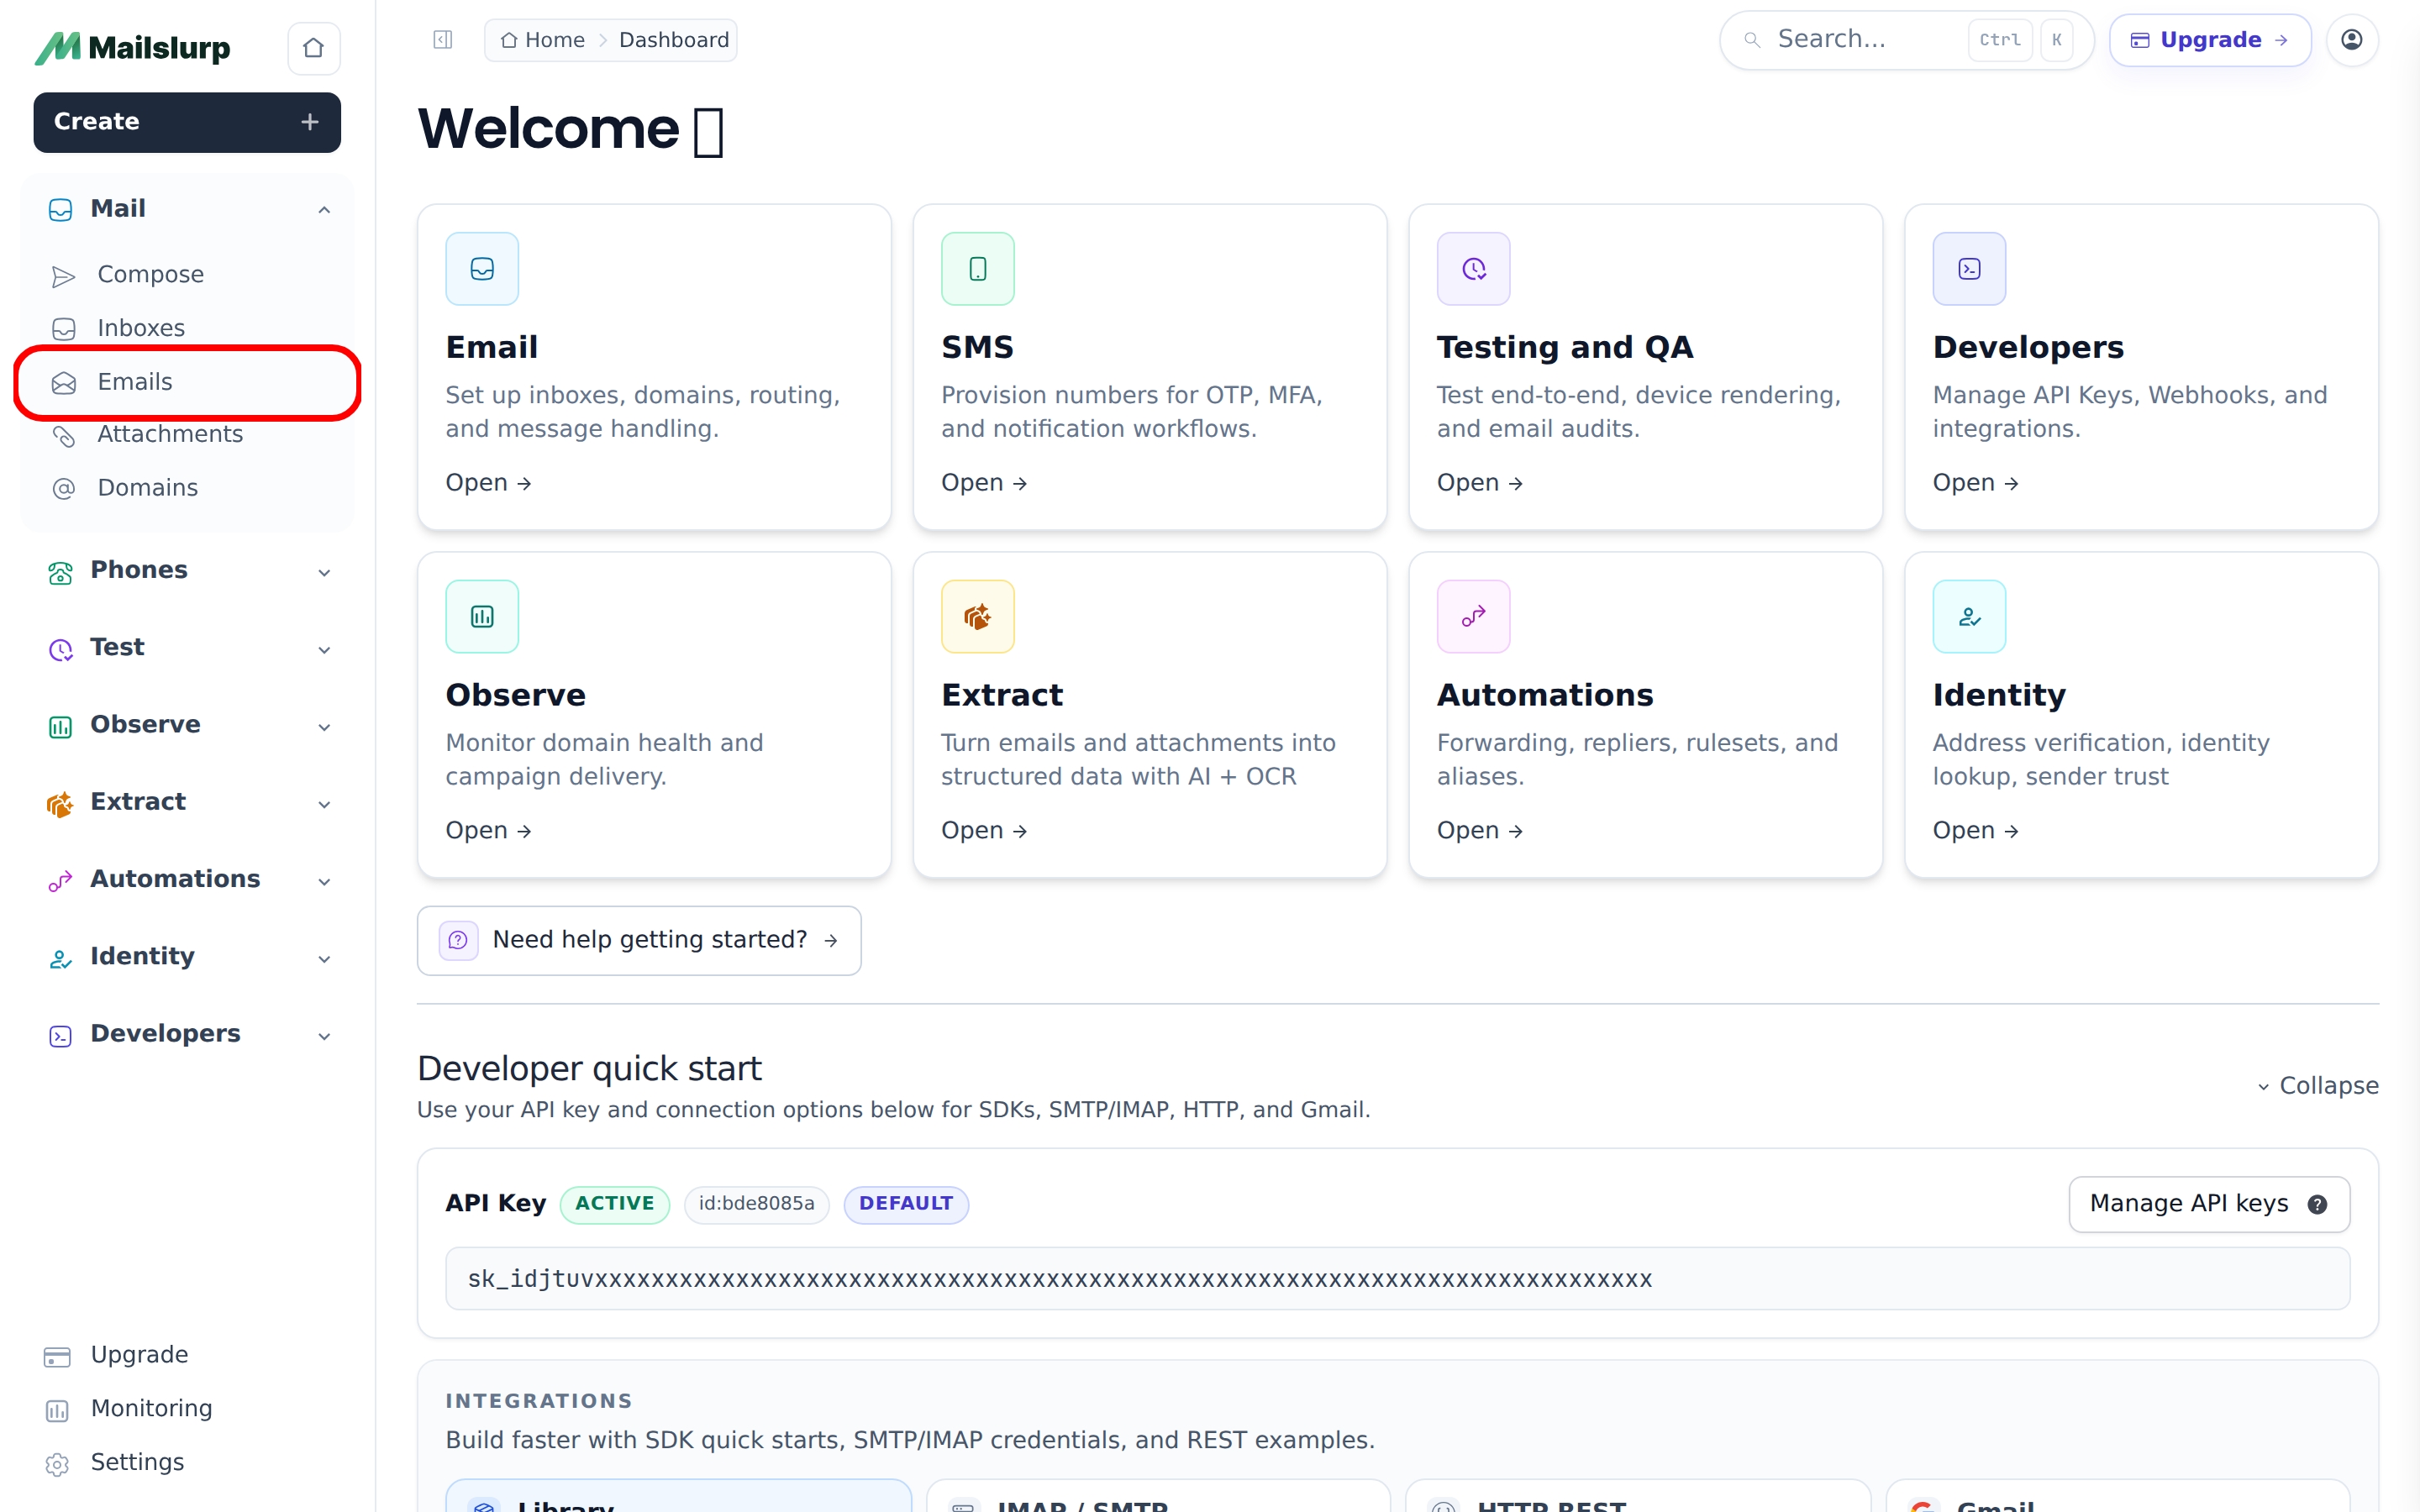This screenshot has height=1512, width=2420.
Task: Expand the Developers sidebar section chevron
Action: click(324, 1036)
